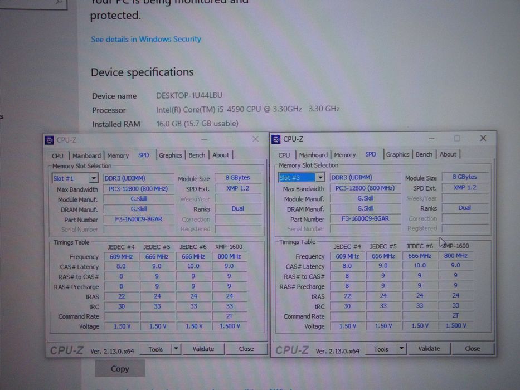
Task: Switch to Memory tab in left CPU-Z window
Action: pyautogui.click(x=118, y=155)
